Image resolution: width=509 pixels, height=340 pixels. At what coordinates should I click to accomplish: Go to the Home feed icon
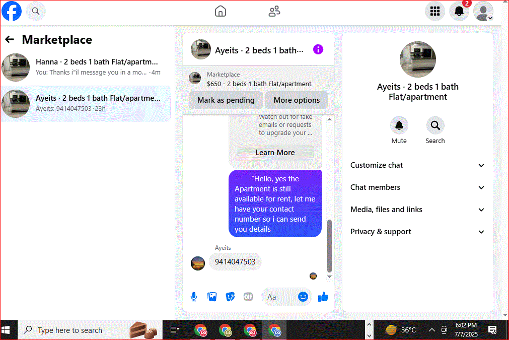[x=221, y=11]
